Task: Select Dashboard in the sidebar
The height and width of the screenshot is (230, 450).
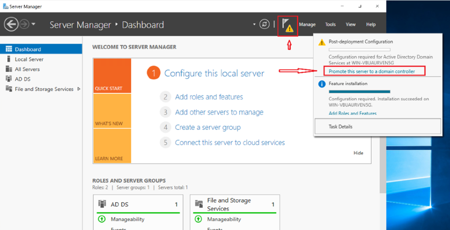Action: (x=41, y=49)
